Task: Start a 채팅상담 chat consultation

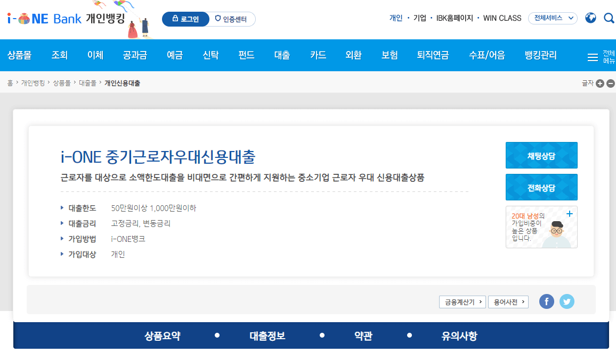Action: (x=541, y=155)
